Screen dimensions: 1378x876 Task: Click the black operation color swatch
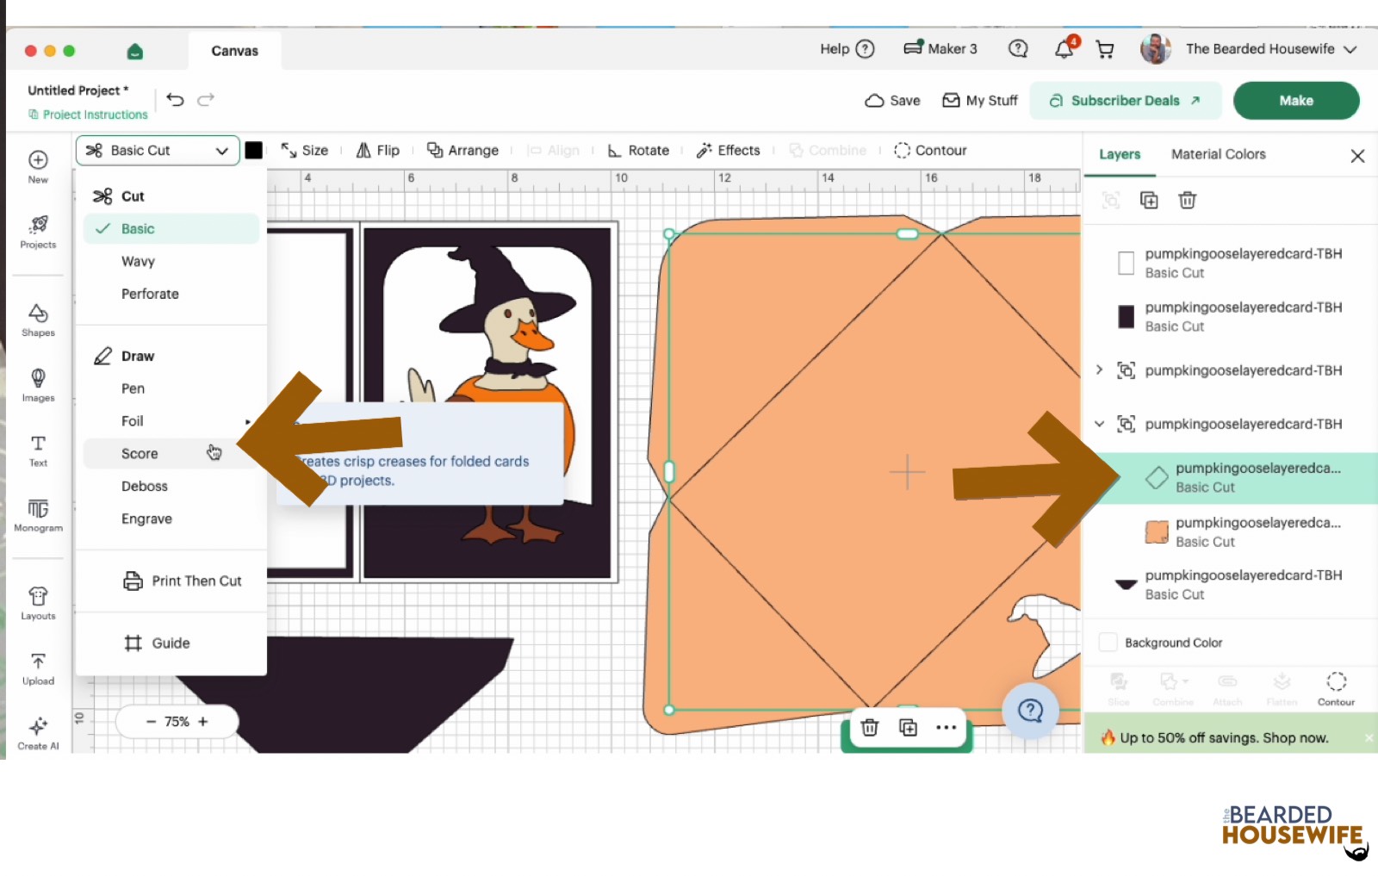point(254,151)
